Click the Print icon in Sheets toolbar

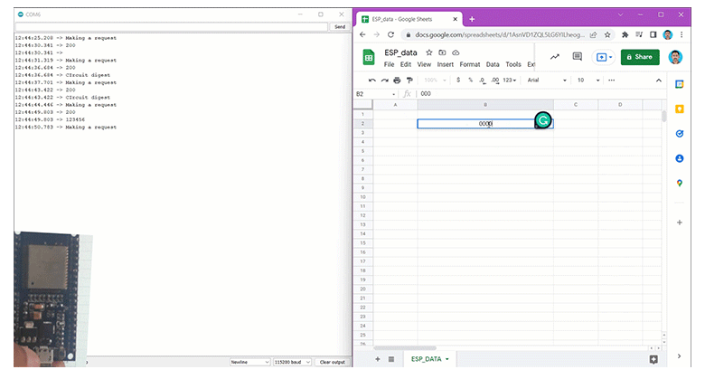coord(396,80)
